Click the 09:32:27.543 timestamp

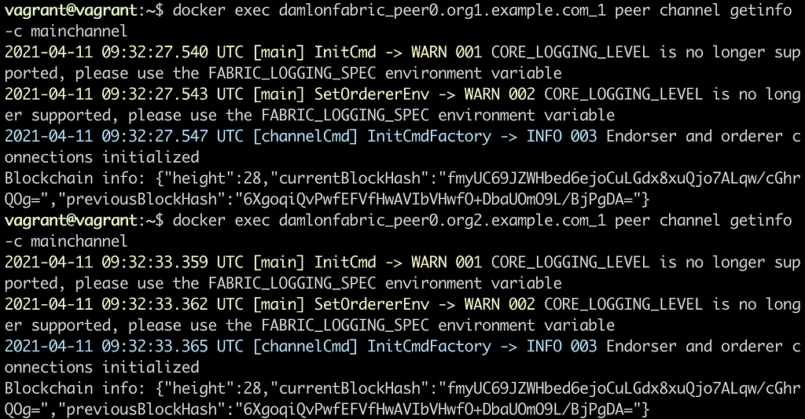[x=155, y=94]
